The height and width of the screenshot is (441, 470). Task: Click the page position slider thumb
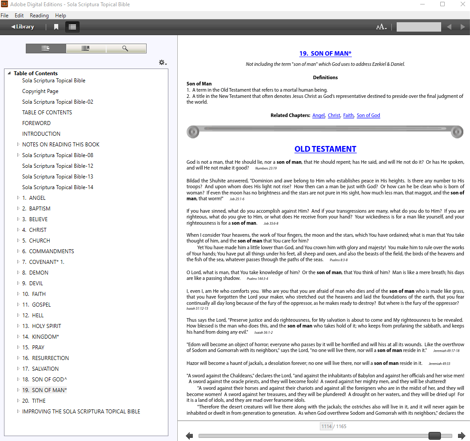click(434, 436)
